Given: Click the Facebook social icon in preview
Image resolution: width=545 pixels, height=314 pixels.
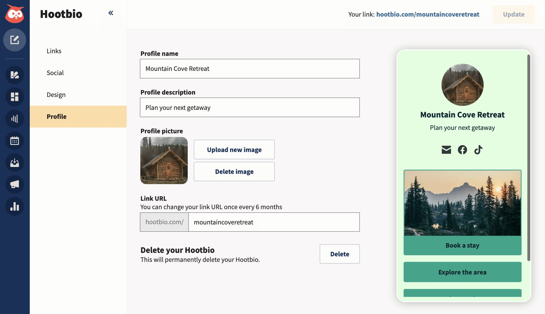Looking at the screenshot, I should (462, 150).
